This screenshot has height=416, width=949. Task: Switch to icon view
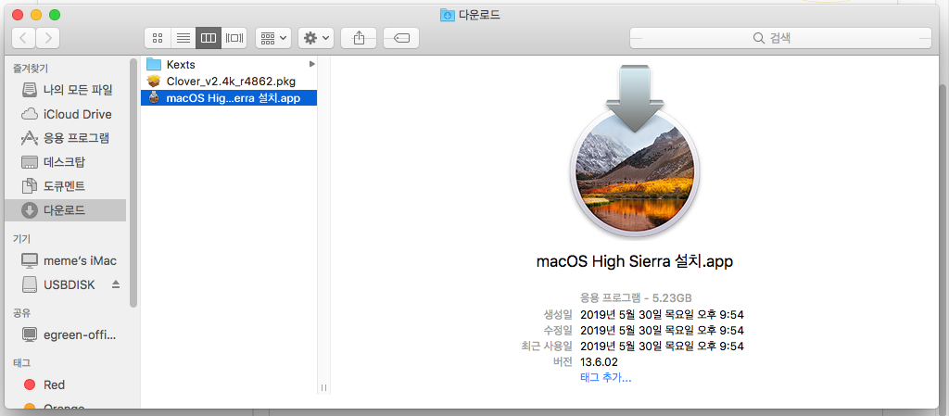(x=158, y=38)
